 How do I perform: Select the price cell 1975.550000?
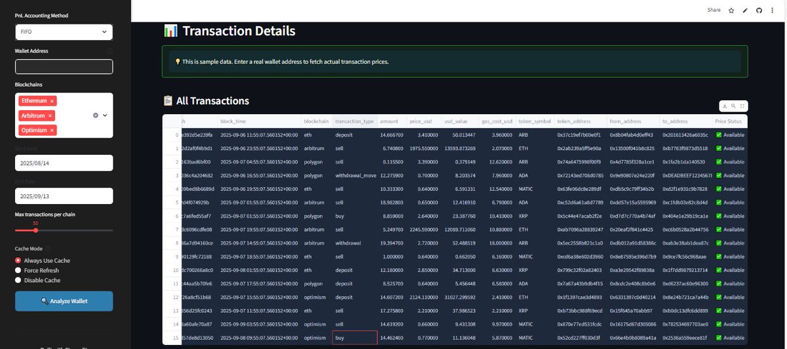click(x=424, y=148)
